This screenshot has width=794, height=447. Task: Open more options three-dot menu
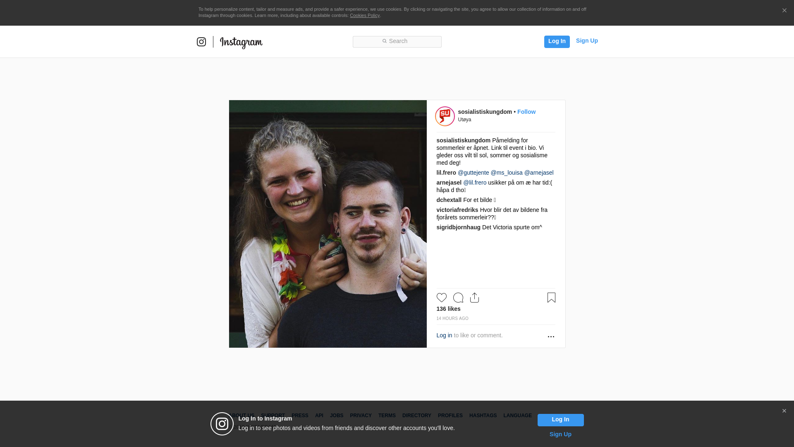tap(551, 336)
